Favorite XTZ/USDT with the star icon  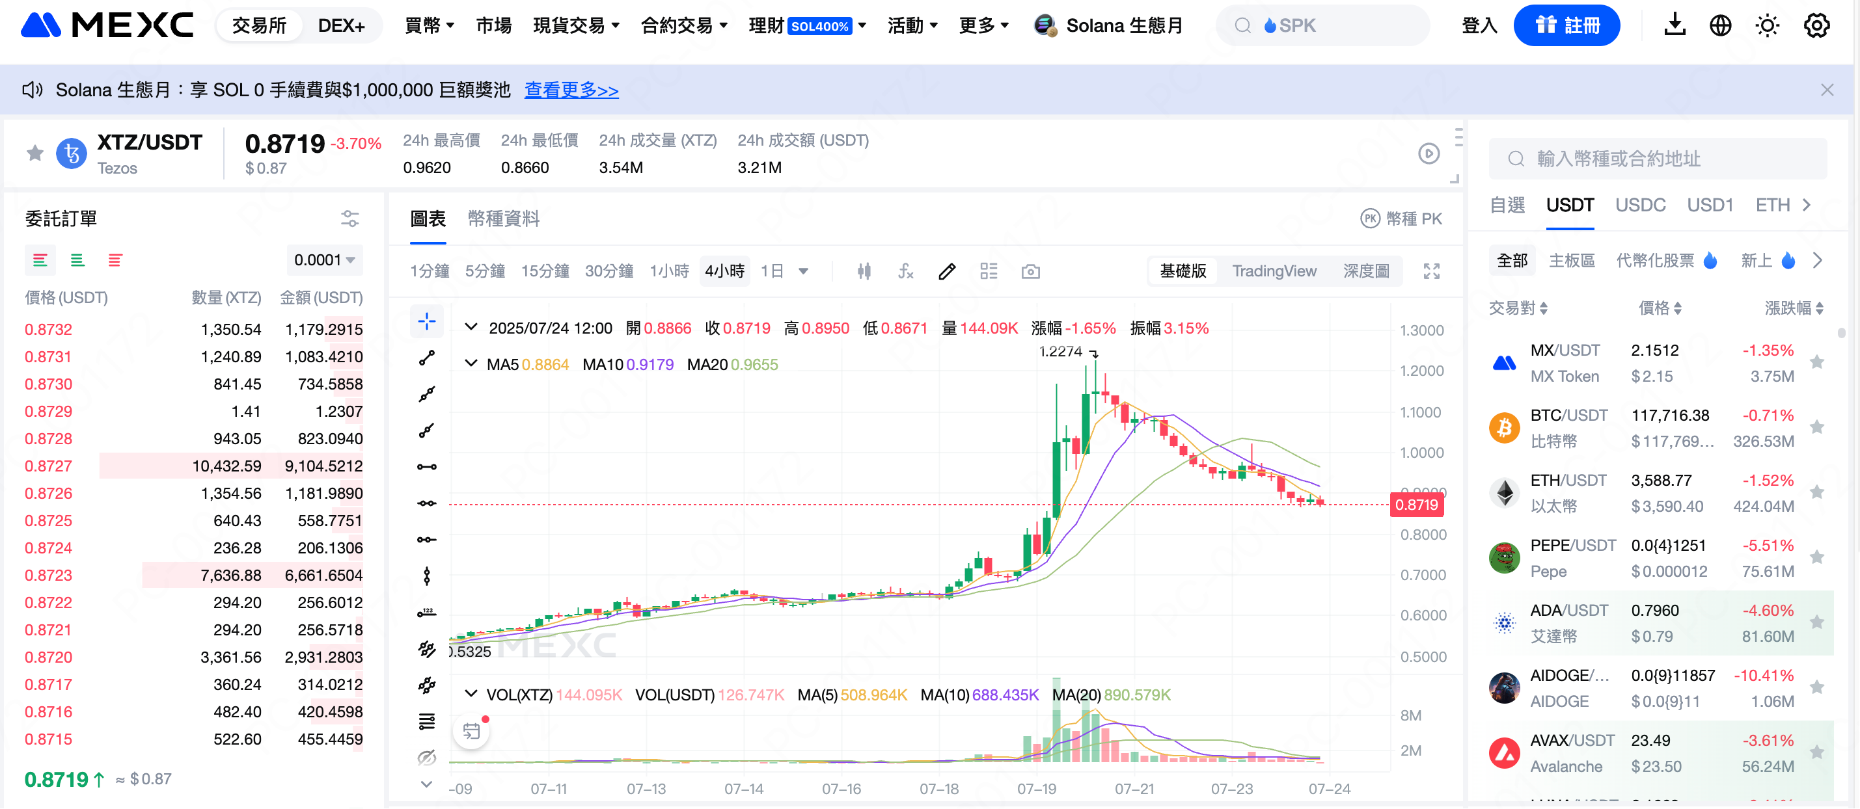[34, 153]
